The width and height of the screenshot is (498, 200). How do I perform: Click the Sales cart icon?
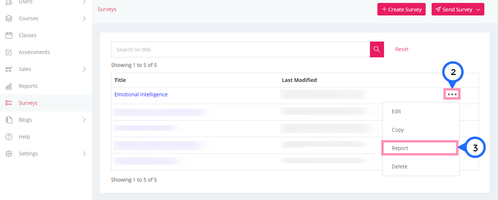point(9,69)
